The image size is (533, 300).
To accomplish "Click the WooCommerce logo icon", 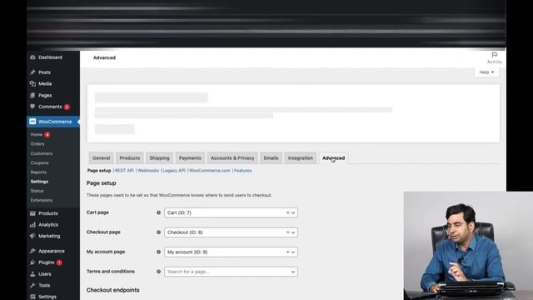I will point(32,122).
